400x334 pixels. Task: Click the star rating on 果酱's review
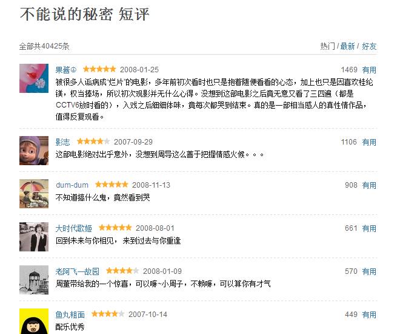click(99, 69)
